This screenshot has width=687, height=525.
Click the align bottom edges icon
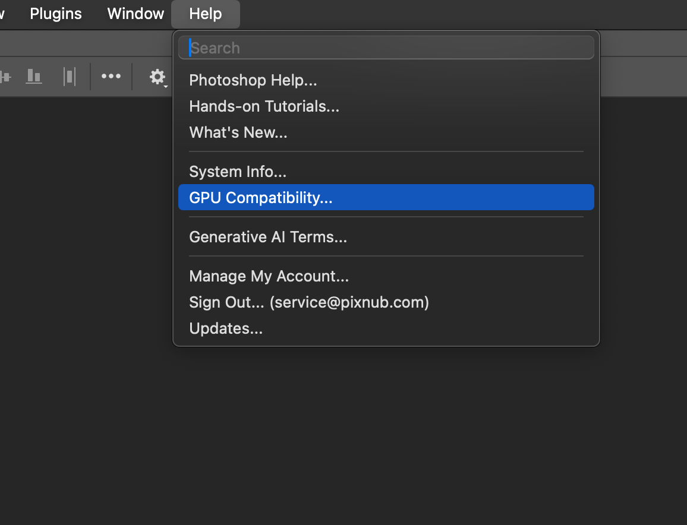(x=34, y=77)
